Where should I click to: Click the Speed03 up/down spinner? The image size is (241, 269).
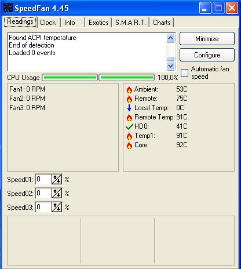point(57,207)
